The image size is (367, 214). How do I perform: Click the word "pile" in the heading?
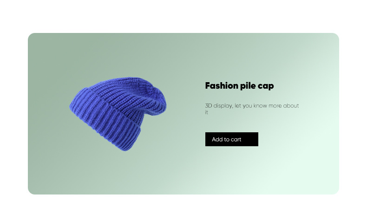click(248, 86)
